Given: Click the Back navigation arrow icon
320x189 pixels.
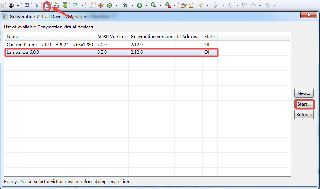Looking at the screenshot, I should (253, 5).
